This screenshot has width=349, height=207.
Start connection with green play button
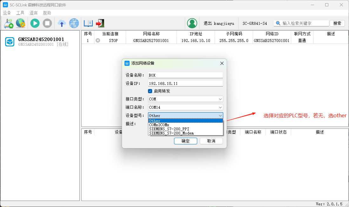coord(35,23)
